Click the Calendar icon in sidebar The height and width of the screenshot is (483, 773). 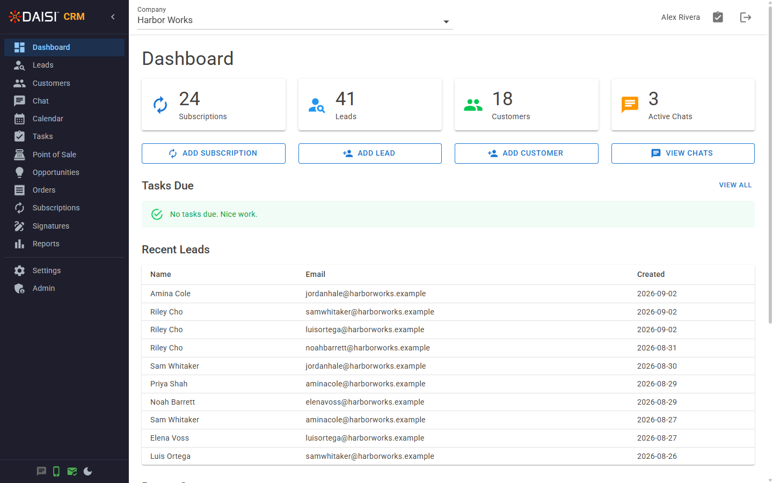point(19,119)
